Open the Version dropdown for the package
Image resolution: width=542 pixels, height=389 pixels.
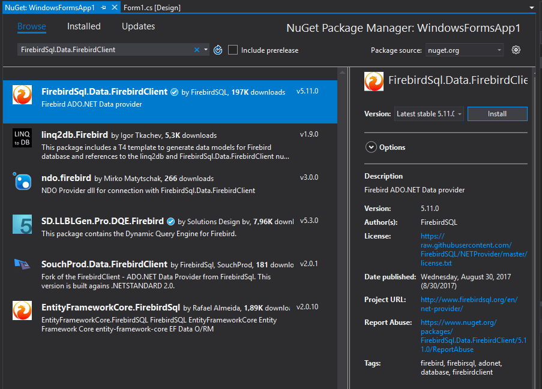[x=429, y=114]
